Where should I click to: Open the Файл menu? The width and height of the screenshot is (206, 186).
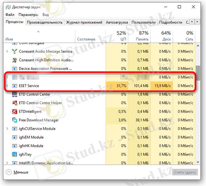click(x=10, y=15)
